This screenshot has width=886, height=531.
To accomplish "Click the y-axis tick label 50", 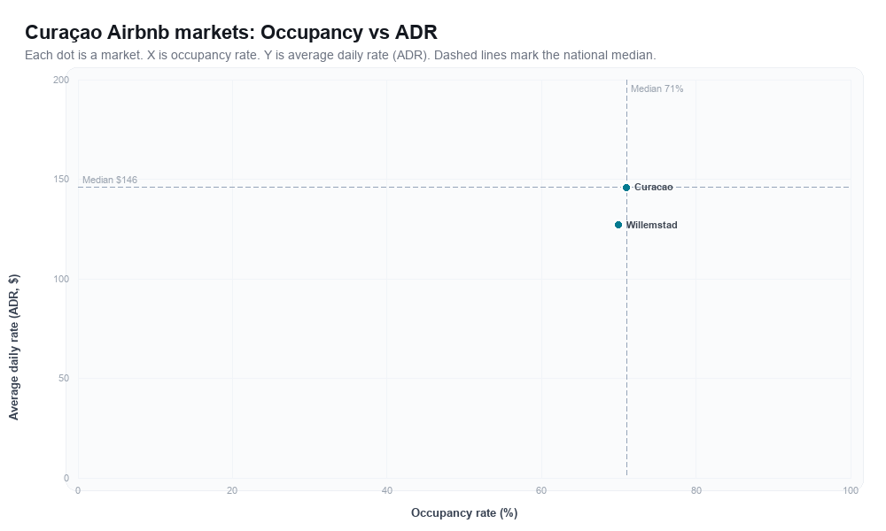I will pos(63,378).
